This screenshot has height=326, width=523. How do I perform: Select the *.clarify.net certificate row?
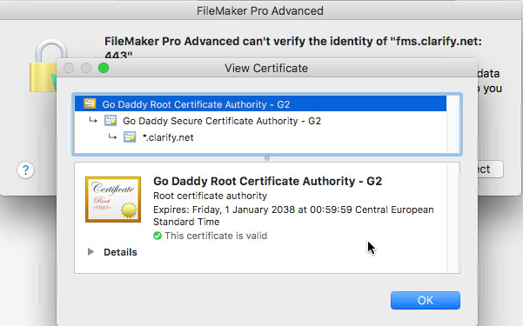point(260,137)
